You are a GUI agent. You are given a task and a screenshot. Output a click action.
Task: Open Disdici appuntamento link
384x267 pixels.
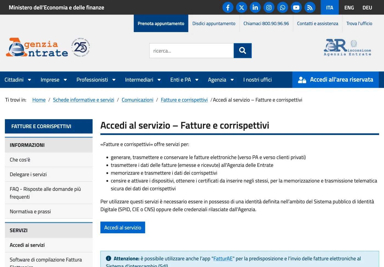tap(214, 24)
